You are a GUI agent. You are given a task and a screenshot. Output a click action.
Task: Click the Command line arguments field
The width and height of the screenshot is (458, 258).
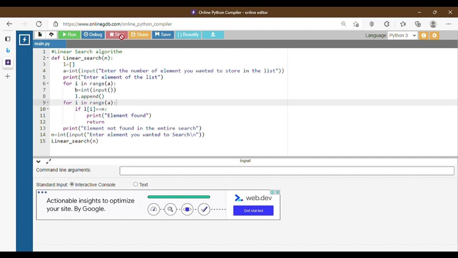coord(287,171)
